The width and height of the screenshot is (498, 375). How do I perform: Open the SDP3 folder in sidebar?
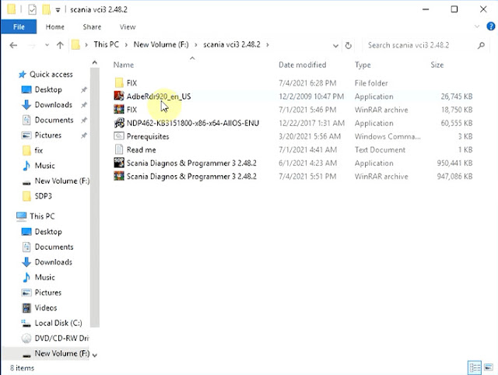point(44,196)
